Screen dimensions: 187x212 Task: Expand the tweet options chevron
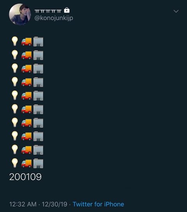click(x=176, y=11)
